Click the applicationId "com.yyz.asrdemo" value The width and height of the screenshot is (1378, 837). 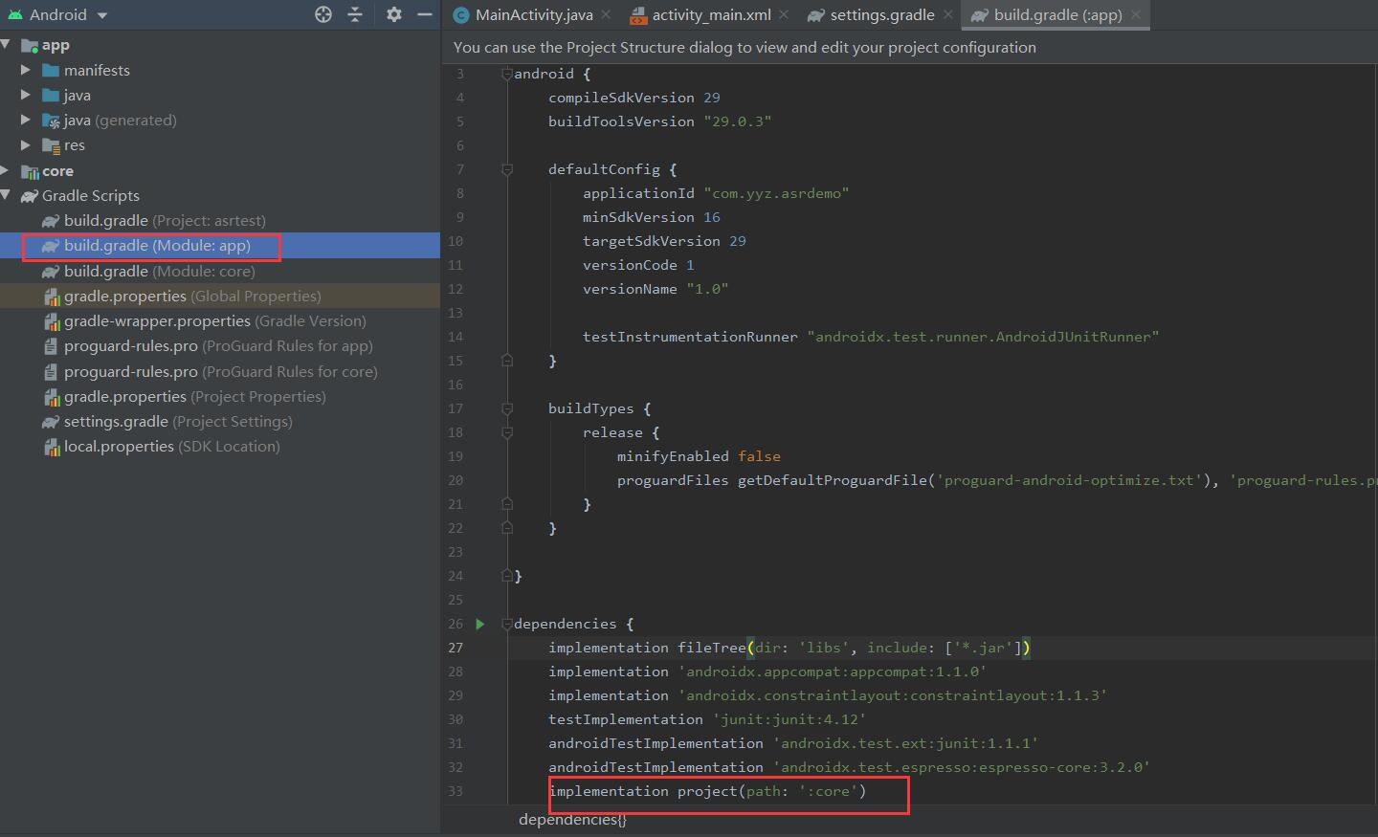click(x=776, y=193)
